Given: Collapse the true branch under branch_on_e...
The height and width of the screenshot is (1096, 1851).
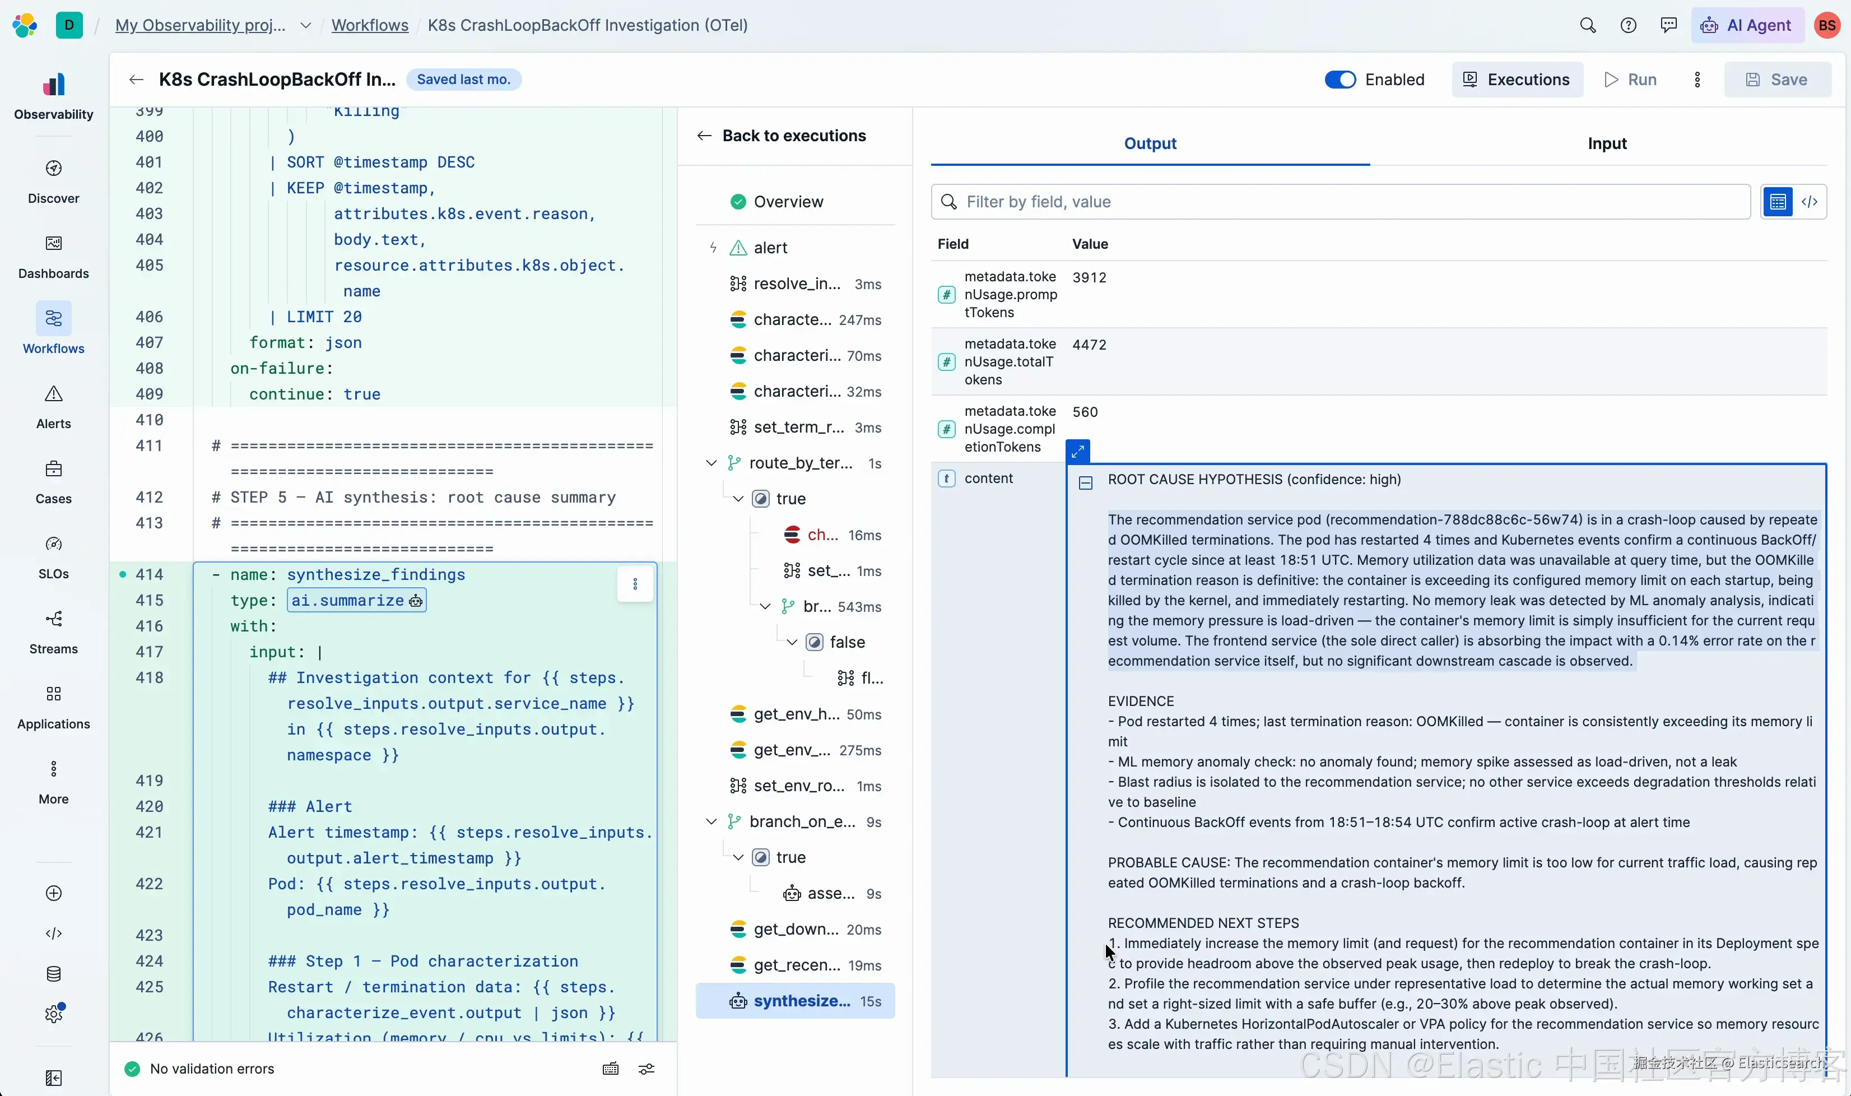Looking at the screenshot, I should [x=738, y=857].
